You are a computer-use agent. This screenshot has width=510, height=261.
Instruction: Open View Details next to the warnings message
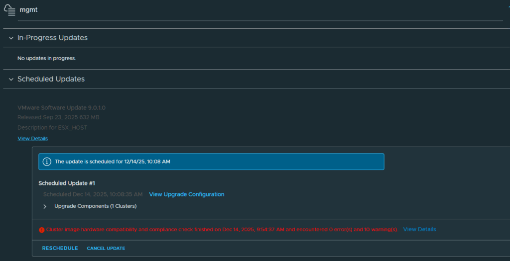[x=419, y=230]
